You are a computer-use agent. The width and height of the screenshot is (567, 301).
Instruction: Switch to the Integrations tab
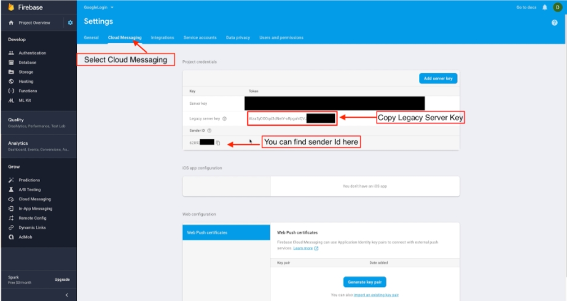pos(162,37)
